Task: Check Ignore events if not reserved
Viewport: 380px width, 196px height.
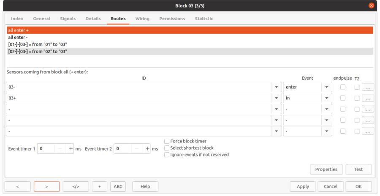Action: pyautogui.click(x=167, y=155)
